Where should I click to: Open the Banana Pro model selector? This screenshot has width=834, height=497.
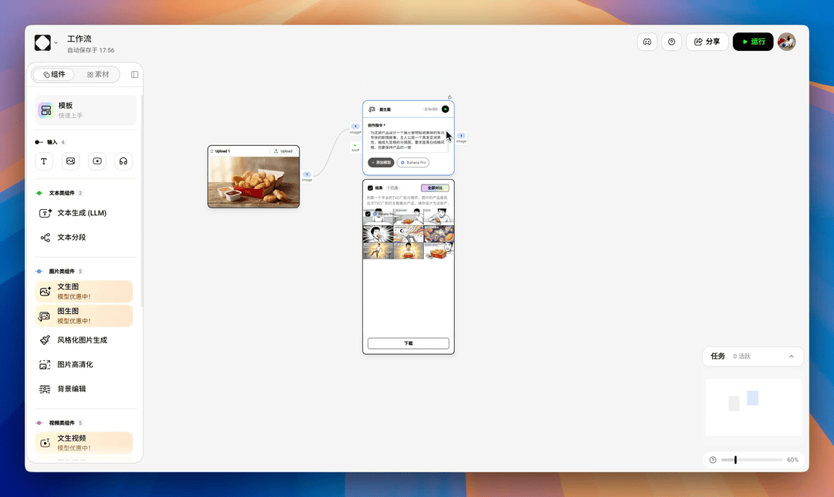(413, 163)
